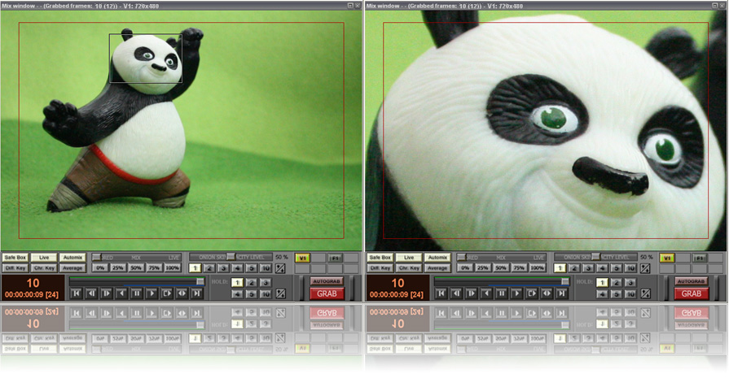Screen dimensions: 729x378
Task: Set mix to 75% in right window
Action: 519,268
